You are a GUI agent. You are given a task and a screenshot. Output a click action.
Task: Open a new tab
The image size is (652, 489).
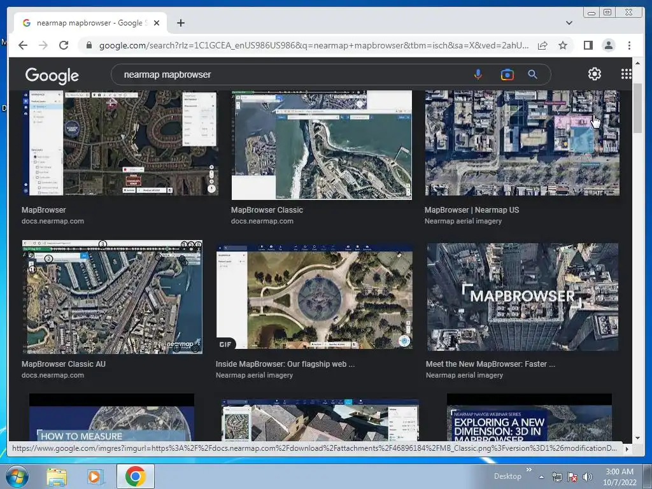[x=180, y=23]
